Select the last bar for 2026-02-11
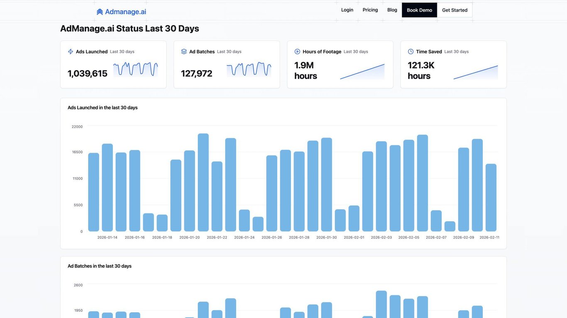This screenshot has width=567, height=318. [491, 198]
